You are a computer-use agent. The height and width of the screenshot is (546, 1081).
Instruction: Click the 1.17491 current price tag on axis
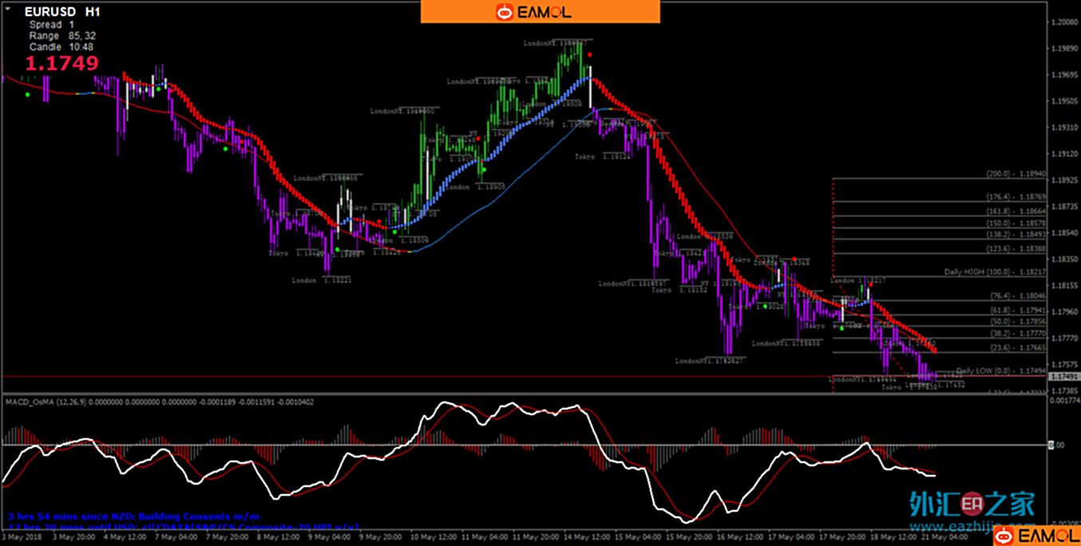click(1063, 377)
